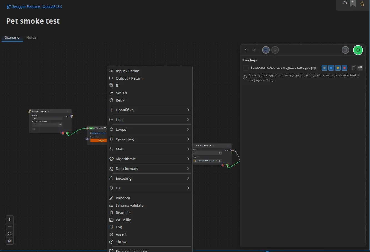The width and height of the screenshot is (370, 252).
Task: Click green success port of Input / Param node
Action: click(x=68, y=133)
